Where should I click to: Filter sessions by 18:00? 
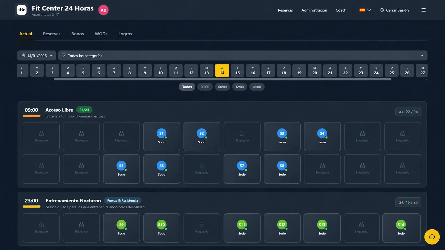click(257, 87)
